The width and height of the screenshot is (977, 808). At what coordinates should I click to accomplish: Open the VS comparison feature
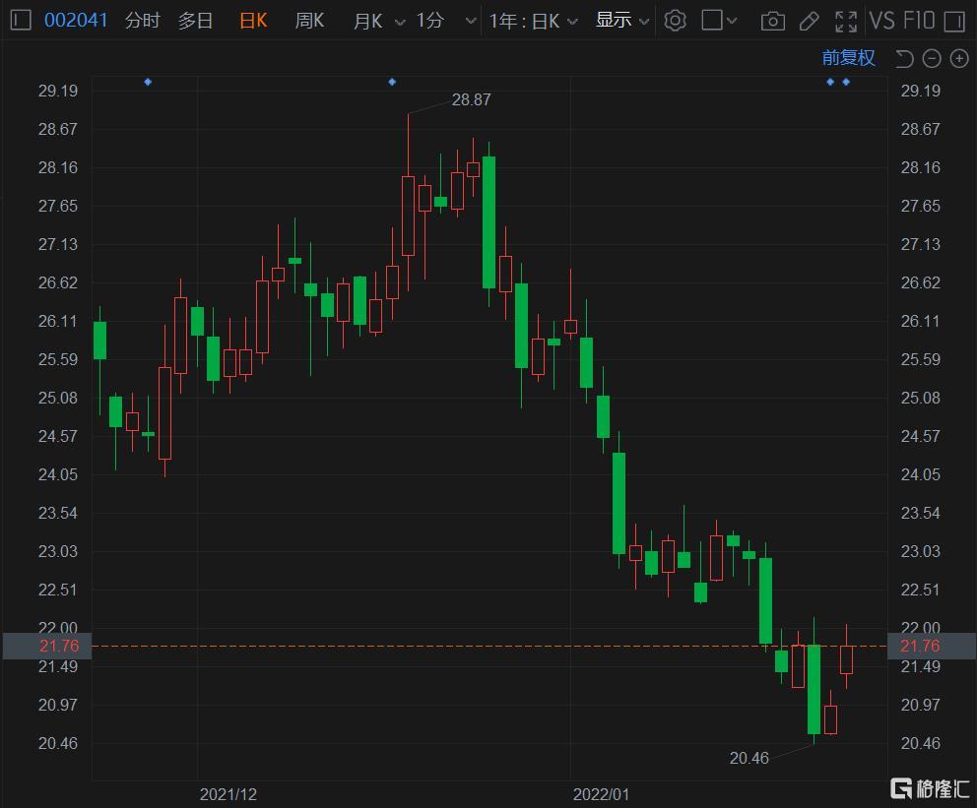(x=881, y=21)
